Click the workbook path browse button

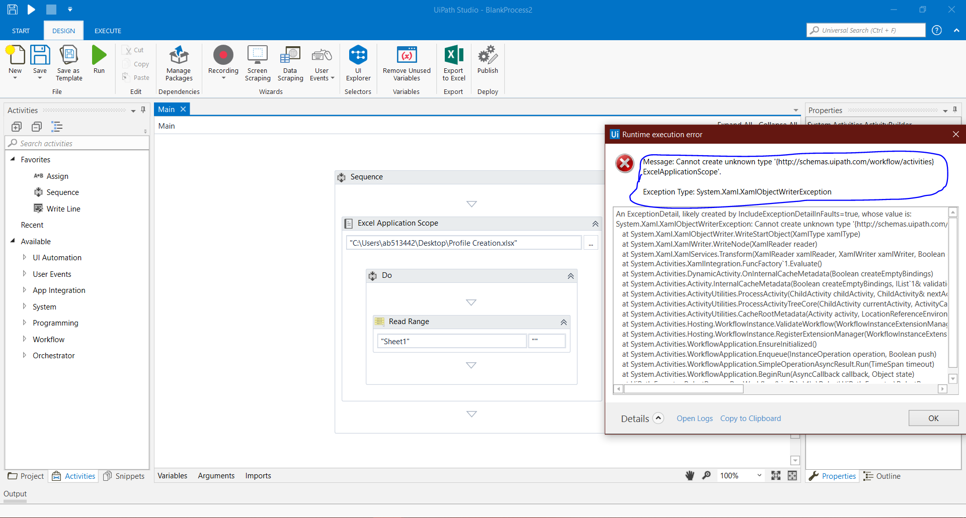click(x=591, y=243)
